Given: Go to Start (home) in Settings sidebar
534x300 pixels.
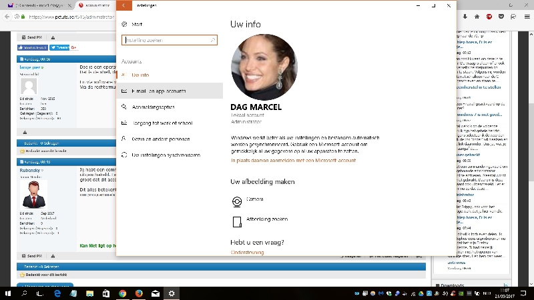Looking at the screenshot, I should [x=137, y=24].
